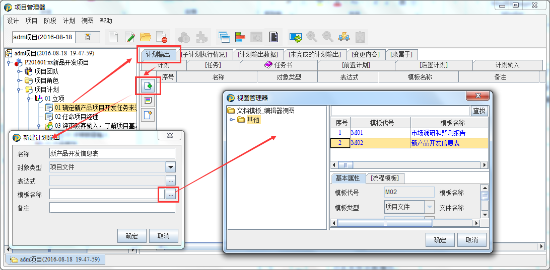Screen dimensions: 550x270
Task: Switch to the 流程模板 tab in 视图管理器
Action: click(385, 178)
